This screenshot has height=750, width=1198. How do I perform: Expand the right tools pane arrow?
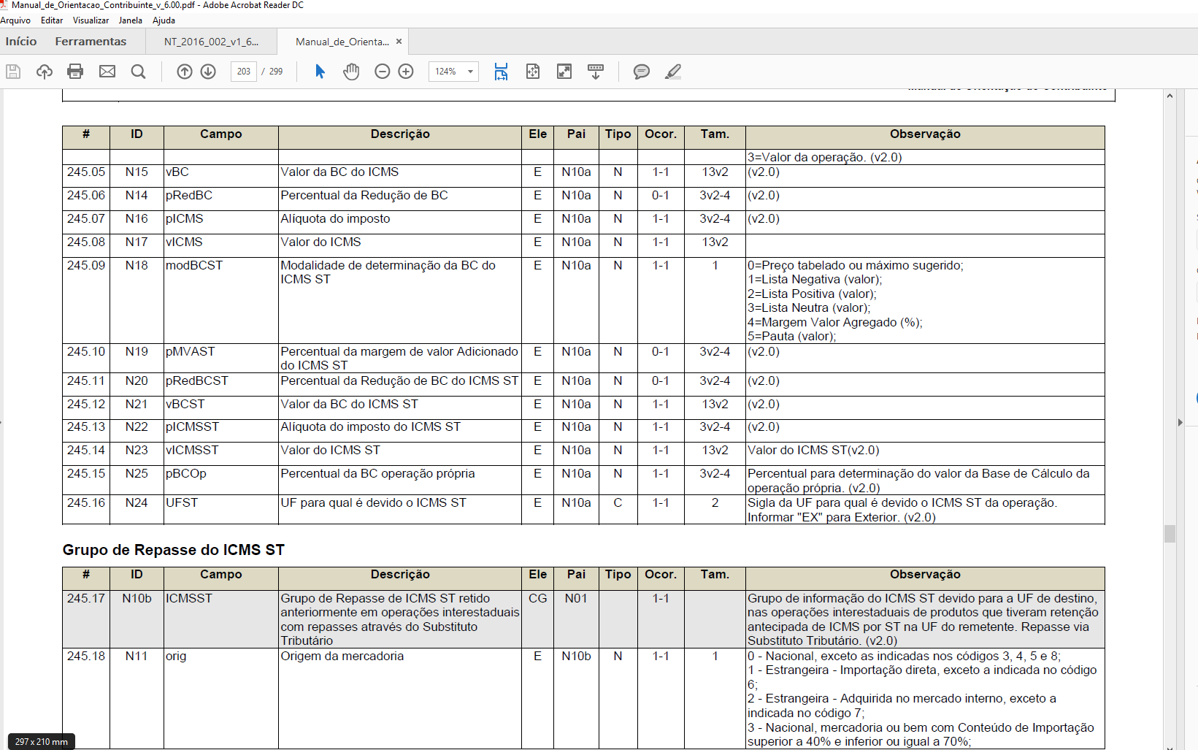point(1180,422)
